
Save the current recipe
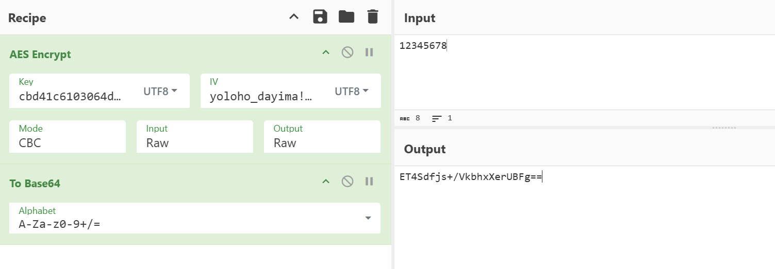320,17
